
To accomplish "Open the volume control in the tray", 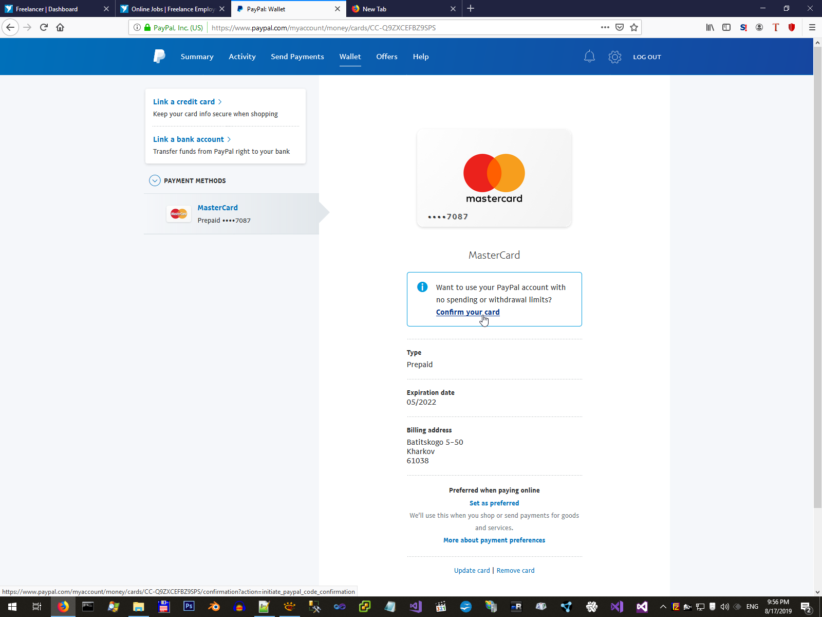I will [725, 607].
